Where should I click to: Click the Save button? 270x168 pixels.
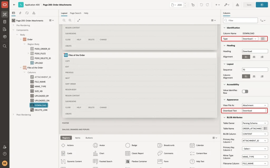[249, 5]
